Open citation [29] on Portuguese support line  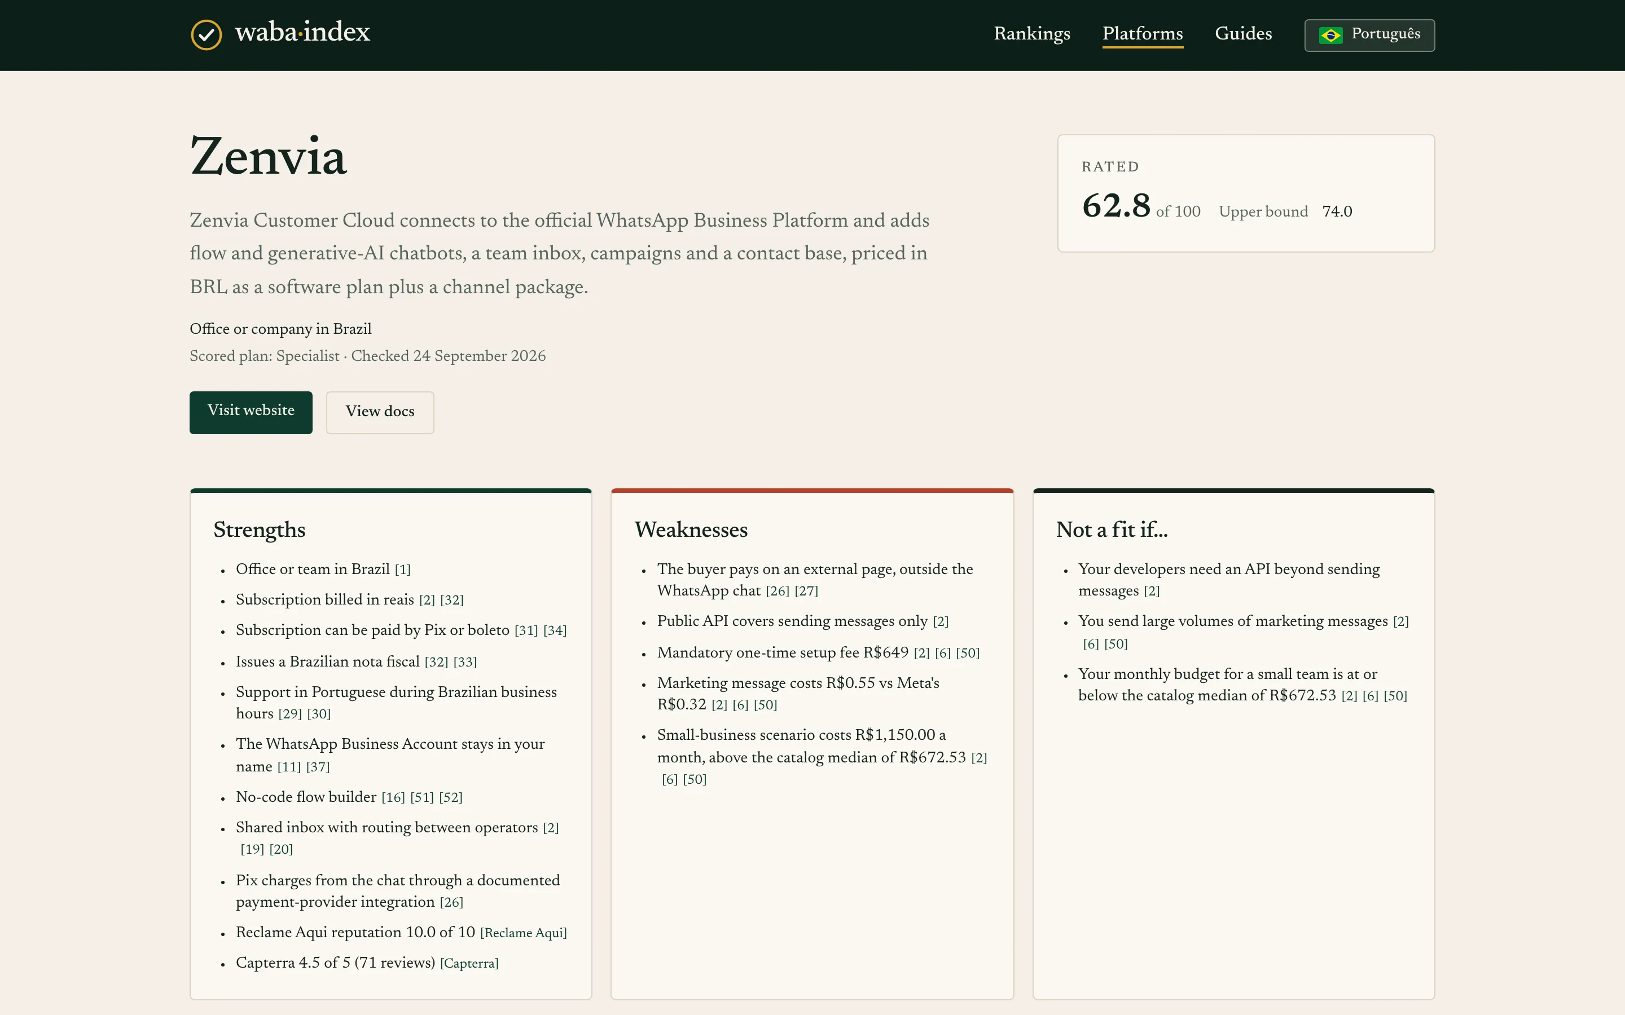pos(290,714)
